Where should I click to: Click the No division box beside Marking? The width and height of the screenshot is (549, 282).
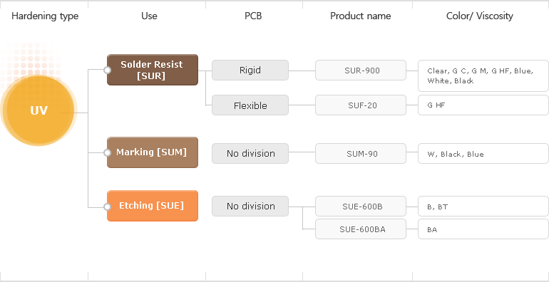pyautogui.click(x=250, y=153)
